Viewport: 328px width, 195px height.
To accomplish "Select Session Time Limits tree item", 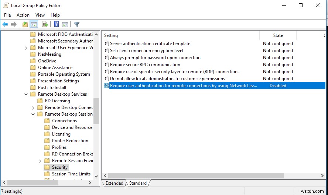I will tap(71, 174).
